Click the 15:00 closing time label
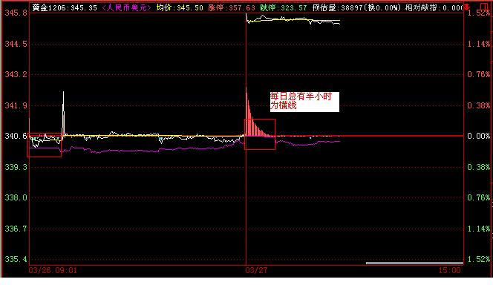 [x=450, y=270]
